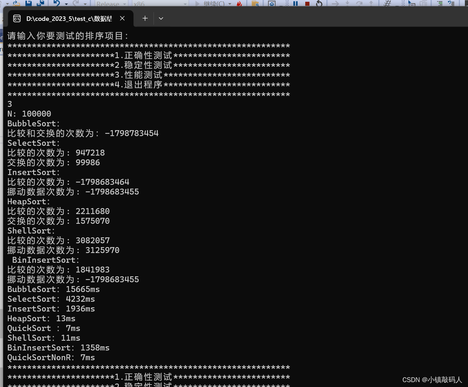Click the cursor-with-list toolbar icon

[412, 3]
